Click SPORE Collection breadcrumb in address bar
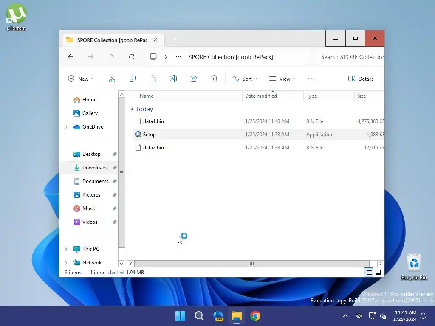Image resolution: width=435 pixels, height=326 pixels. tap(231, 57)
